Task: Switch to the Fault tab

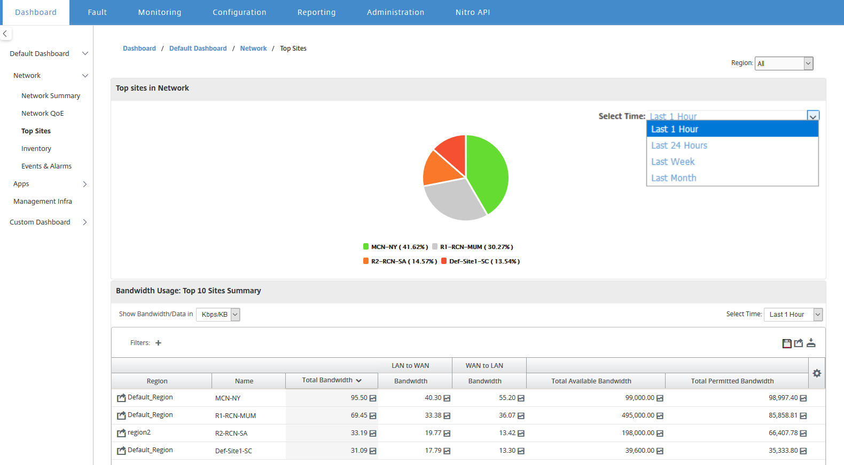Action: tap(97, 12)
